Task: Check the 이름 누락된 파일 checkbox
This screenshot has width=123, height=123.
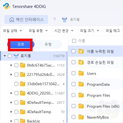Action: click(x=74, y=51)
